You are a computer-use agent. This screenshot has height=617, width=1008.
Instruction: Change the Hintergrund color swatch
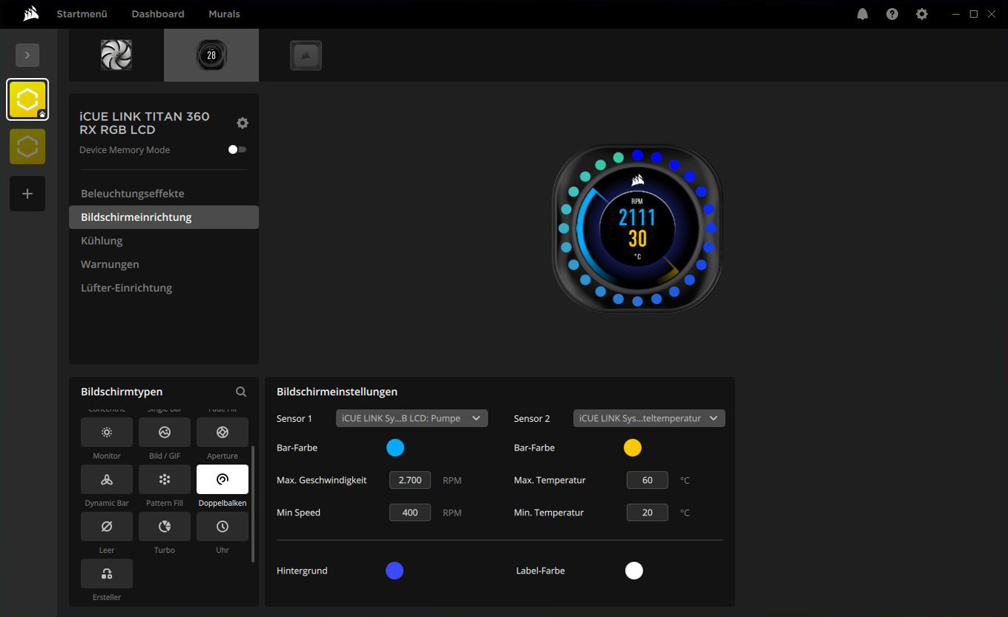[395, 571]
